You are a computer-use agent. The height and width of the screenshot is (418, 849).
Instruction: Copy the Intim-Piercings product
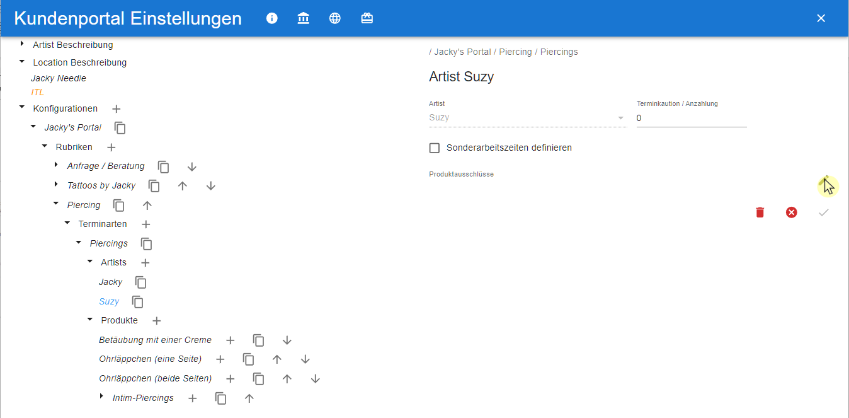click(x=221, y=398)
